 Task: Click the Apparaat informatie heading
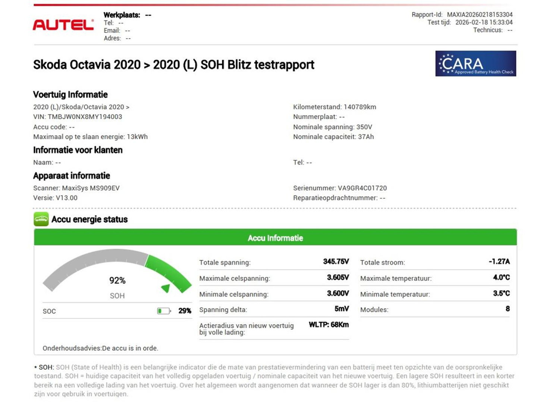(x=72, y=175)
